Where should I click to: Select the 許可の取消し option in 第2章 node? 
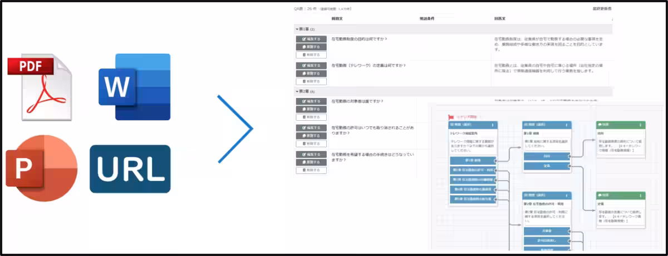coord(546,240)
